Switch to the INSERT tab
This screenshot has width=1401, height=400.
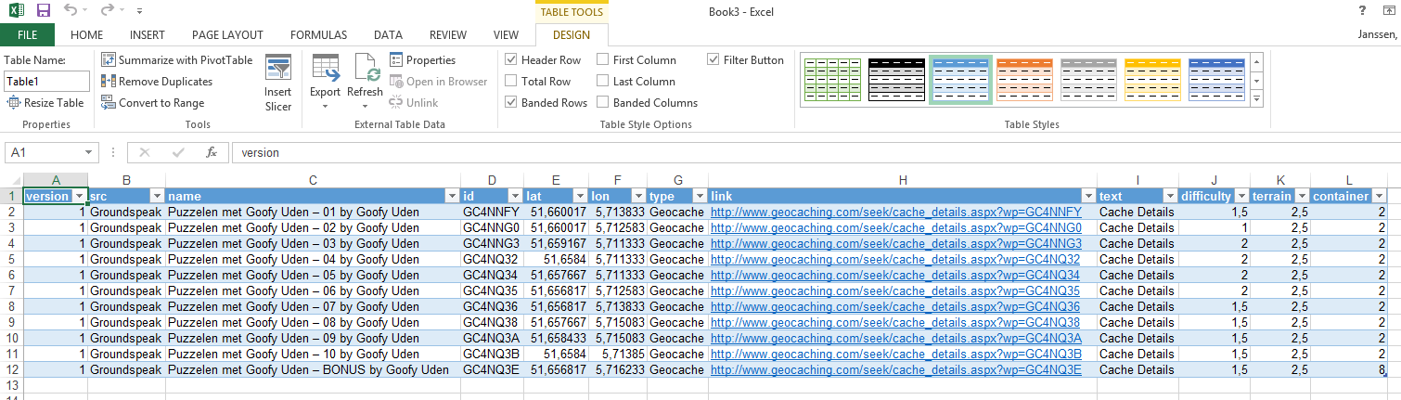tap(148, 35)
